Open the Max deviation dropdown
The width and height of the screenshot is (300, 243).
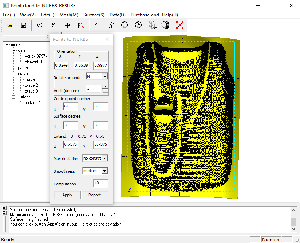tap(104, 158)
